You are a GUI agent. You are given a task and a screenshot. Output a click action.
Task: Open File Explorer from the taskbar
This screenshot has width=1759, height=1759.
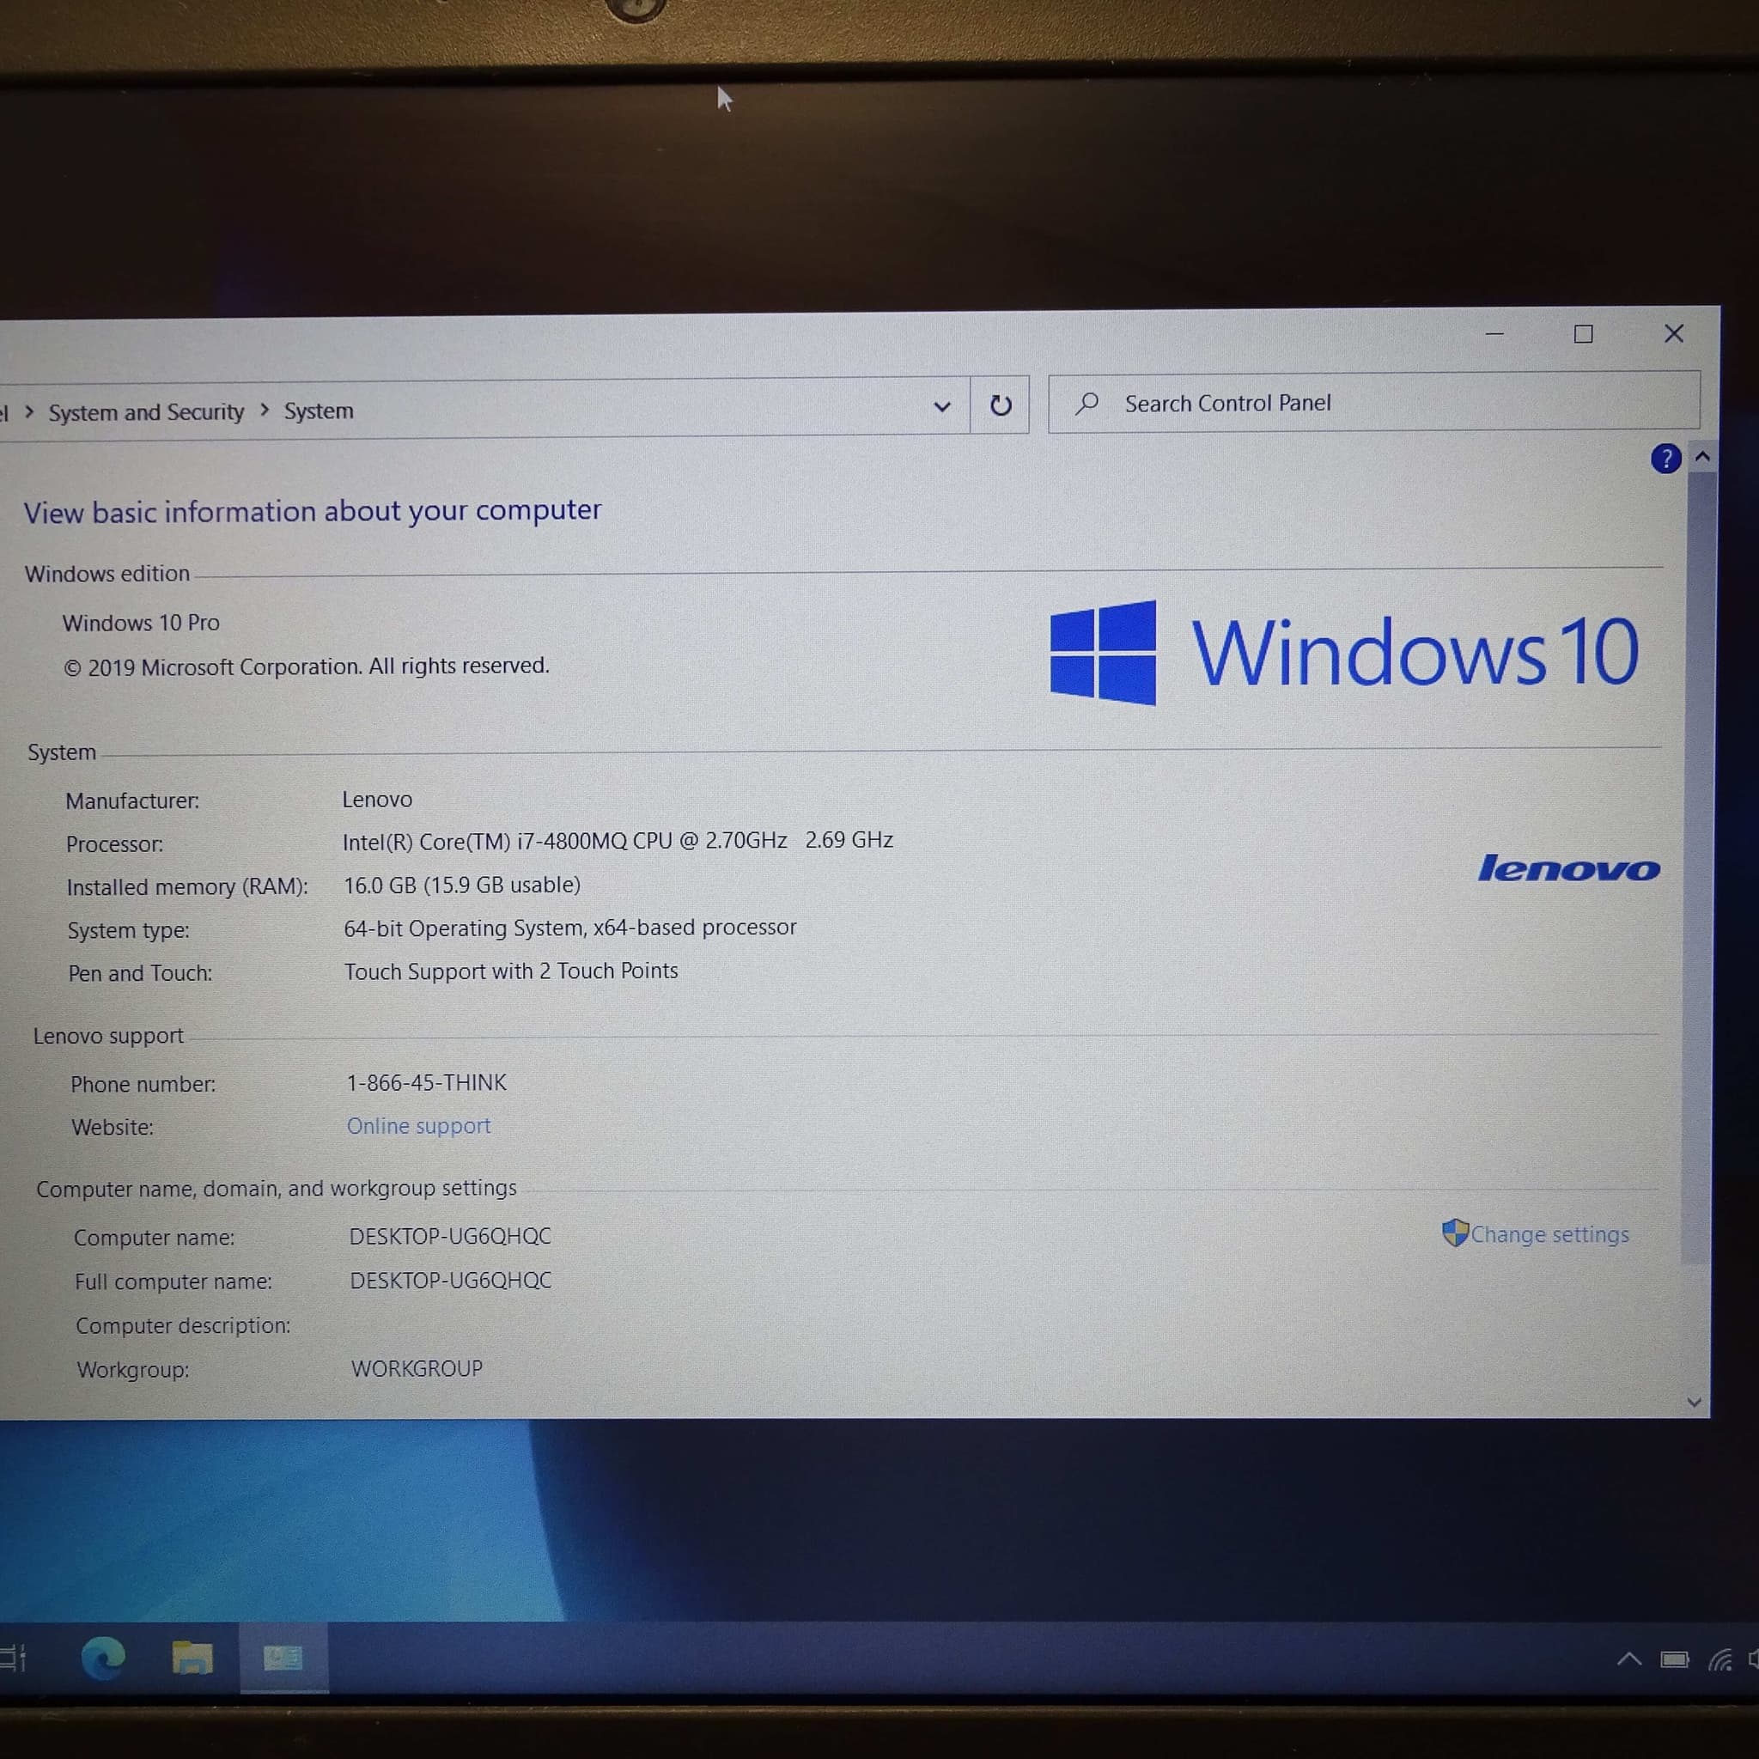[x=192, y=1658]
